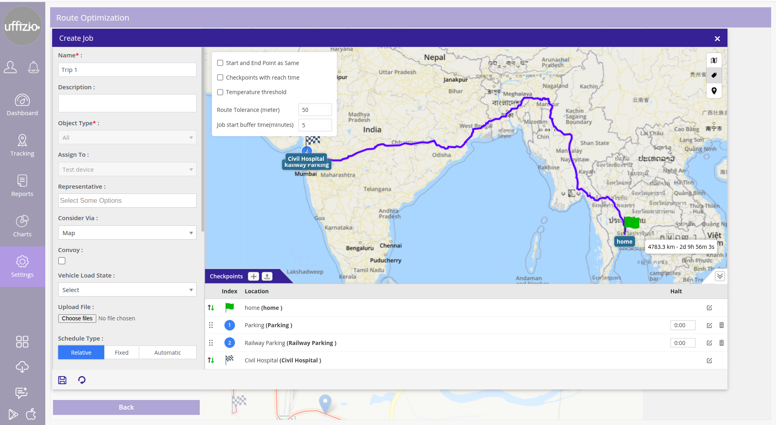776x425 pixels.
Task: Add a new checkpoint with plus icon
Action: [254, 276]
